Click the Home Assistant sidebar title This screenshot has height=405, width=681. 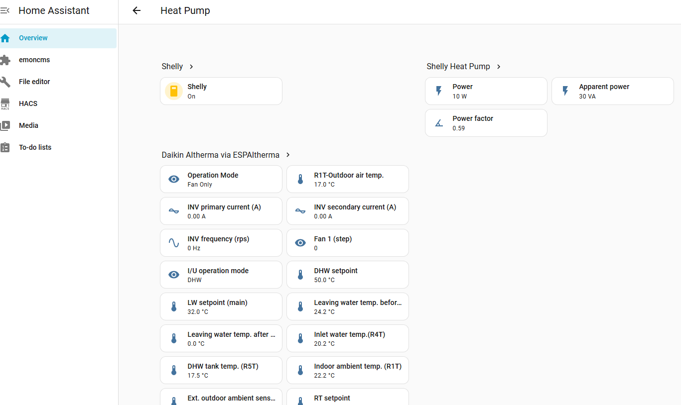54,10
